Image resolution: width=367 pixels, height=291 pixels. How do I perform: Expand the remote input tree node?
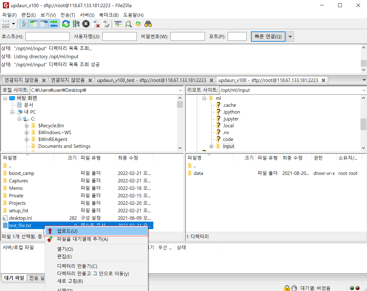211,146
